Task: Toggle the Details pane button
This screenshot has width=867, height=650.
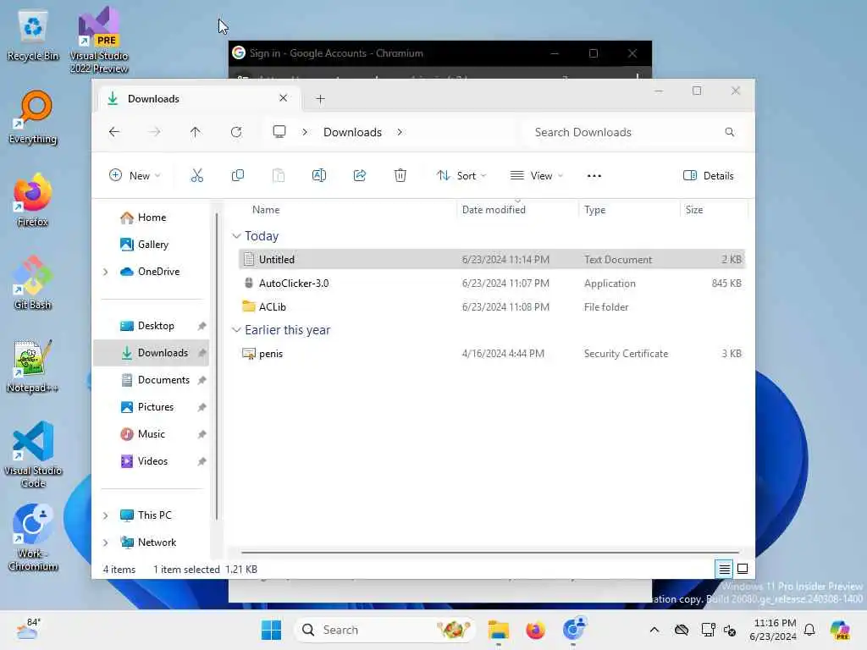Action: click(709, 176)
